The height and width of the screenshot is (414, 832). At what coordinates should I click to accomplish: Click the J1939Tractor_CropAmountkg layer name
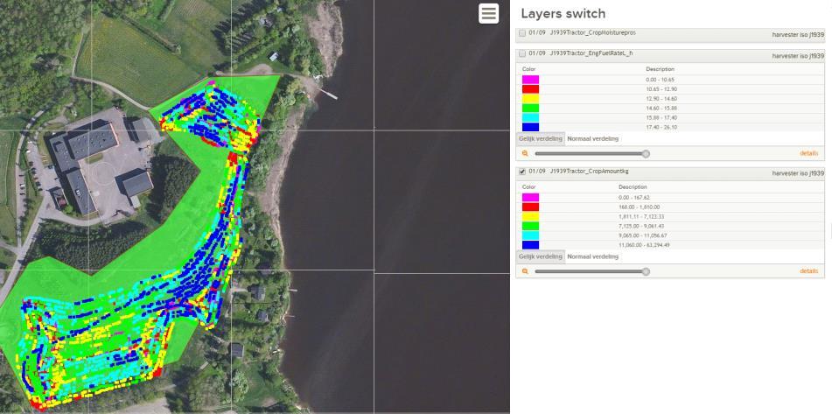pos(589,172)
